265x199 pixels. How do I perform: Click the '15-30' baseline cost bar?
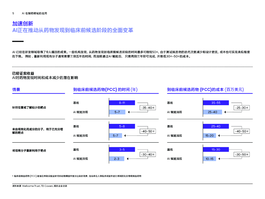(216, 150)
